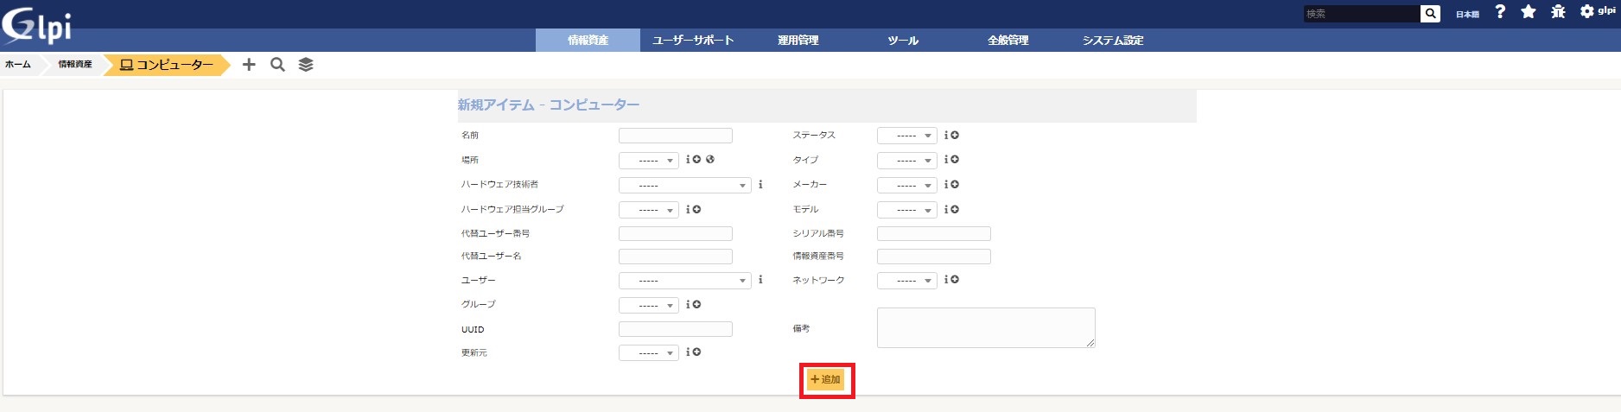
Task: Open the templates layers icon
Action: coord(306,65)
